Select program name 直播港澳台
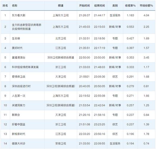The image size is (156, 149). point(19,58)
